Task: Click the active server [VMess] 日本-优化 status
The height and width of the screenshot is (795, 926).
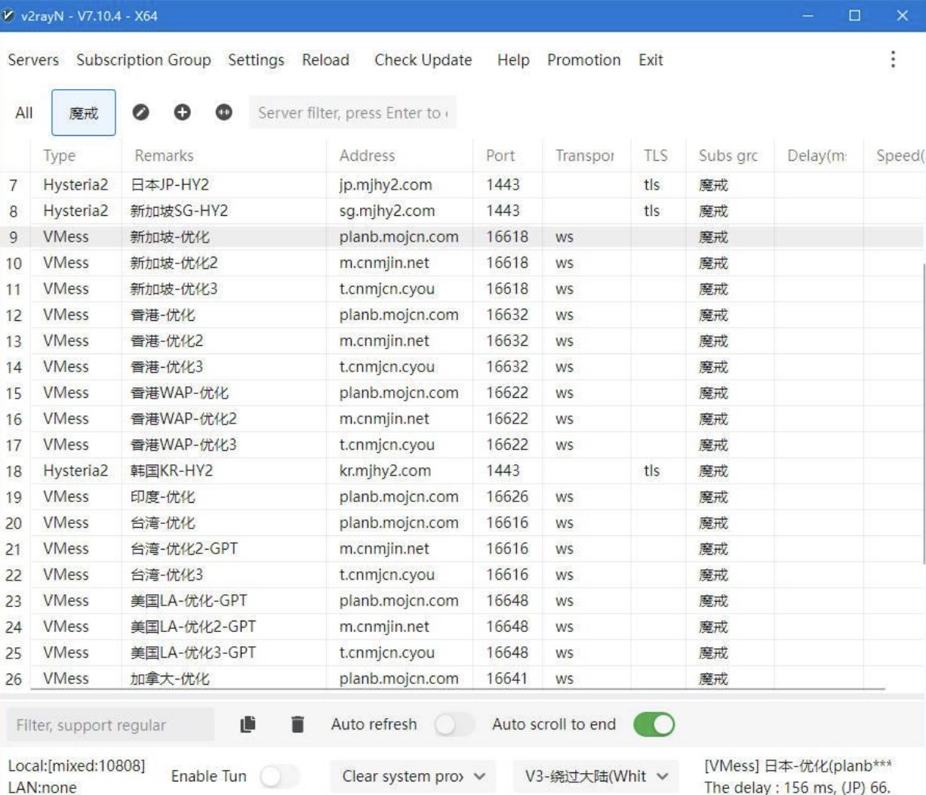Action: point(798,766)
